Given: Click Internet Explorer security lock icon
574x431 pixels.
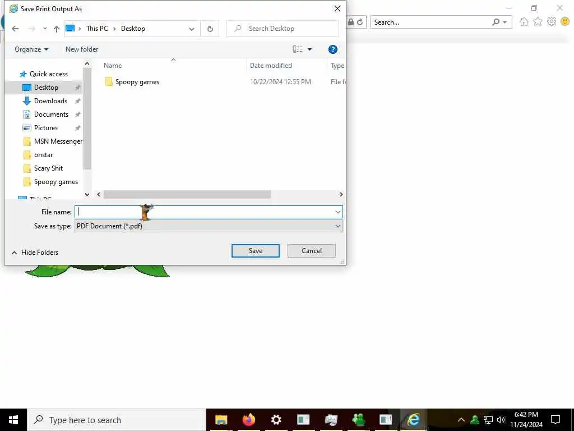Looking at the screenshot, I should click(351, 22).
